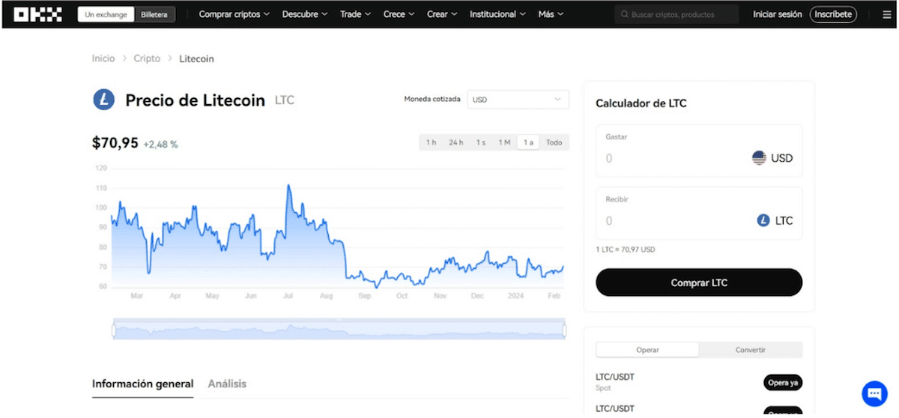Go to Inicio breadcrumb
Screen dimensions: 899x418
point(103,58)
